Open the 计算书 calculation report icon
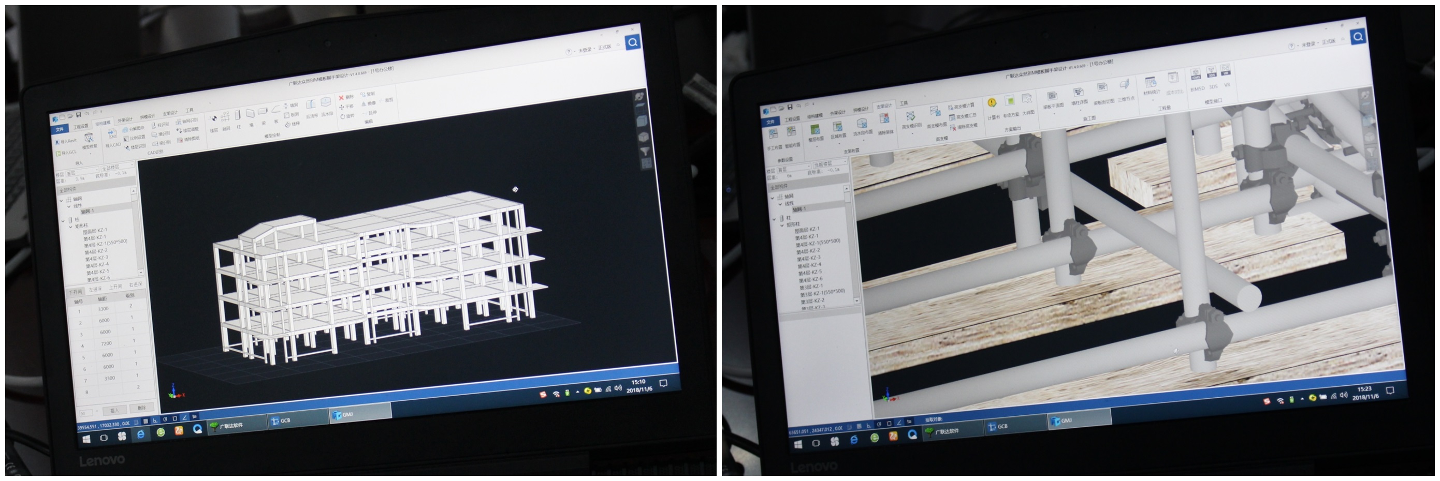The height and width of the screenshot is (481, 1440). click(992, 104)
